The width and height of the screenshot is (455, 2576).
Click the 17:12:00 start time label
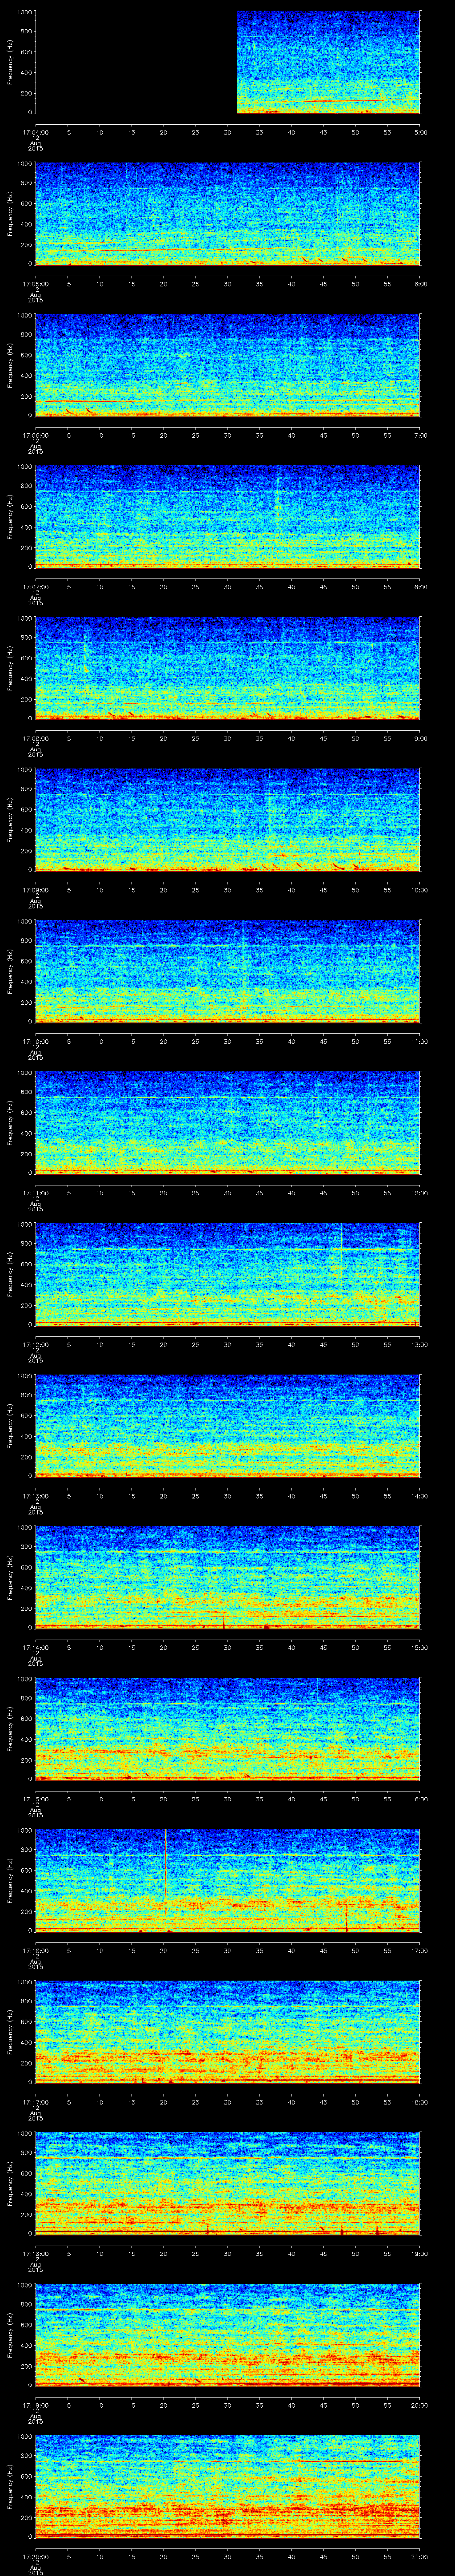(x=35, y=1344)
